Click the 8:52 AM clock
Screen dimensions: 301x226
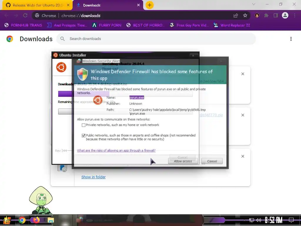point(274,220)
